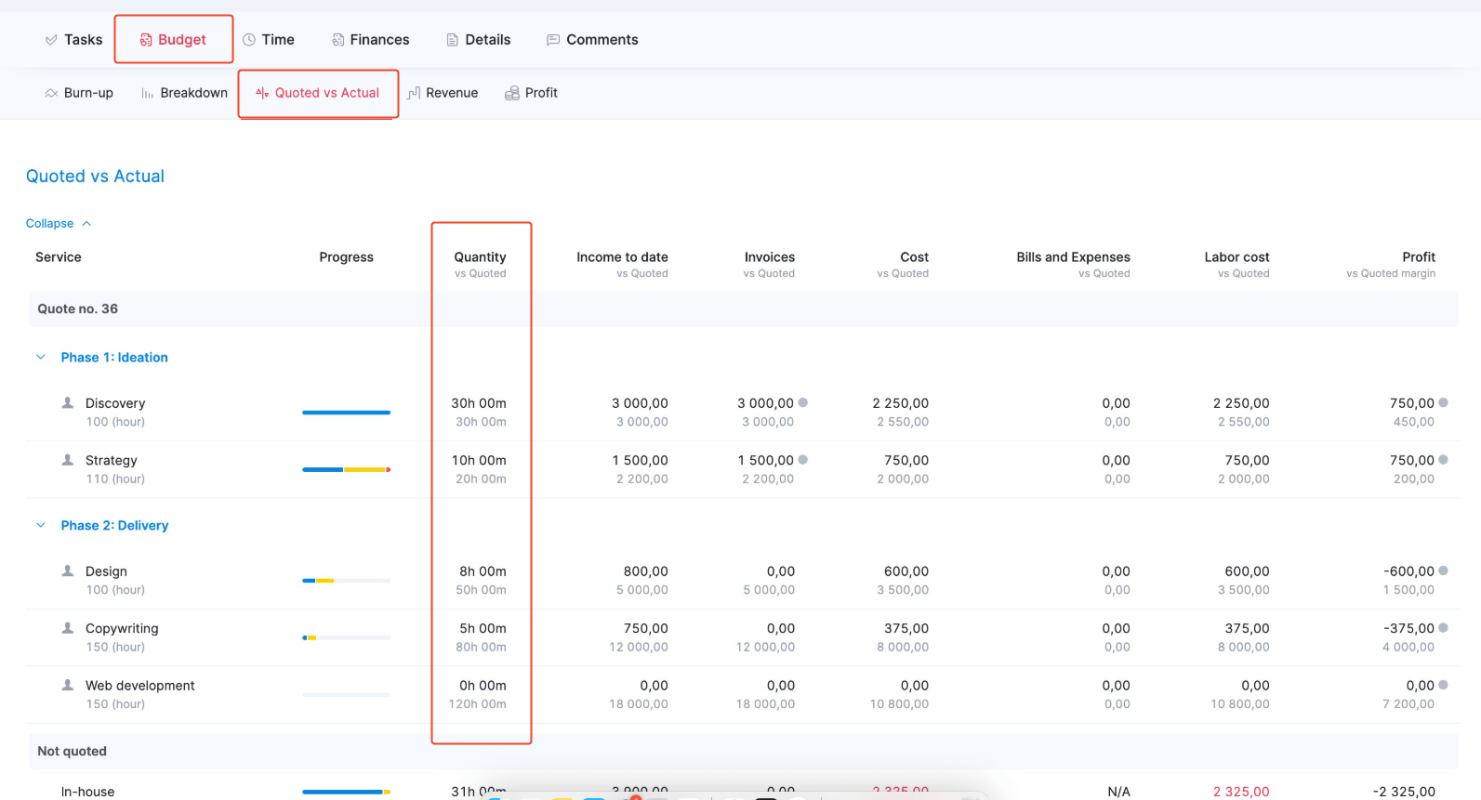Click the person icon next to Design
Screen dimensions: 1481x800
(68, 570)
